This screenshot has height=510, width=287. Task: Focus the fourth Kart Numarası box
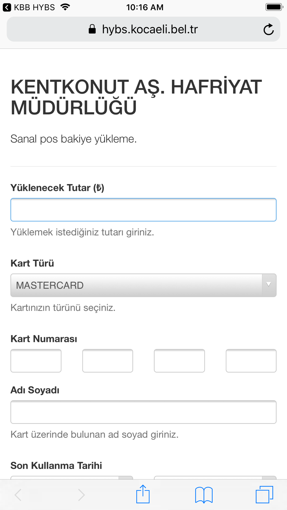tap(251, 361)
